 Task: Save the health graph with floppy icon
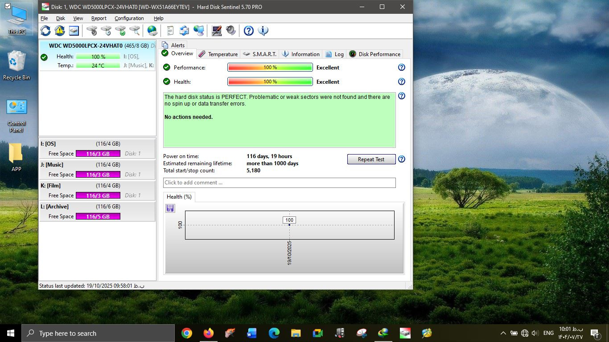point(170,208)
